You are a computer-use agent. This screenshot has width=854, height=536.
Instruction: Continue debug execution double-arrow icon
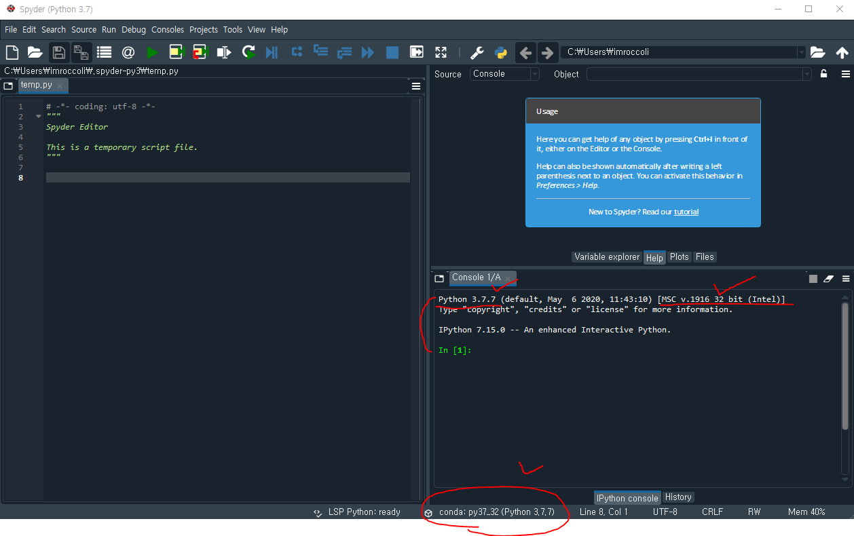tap(368, 52)
